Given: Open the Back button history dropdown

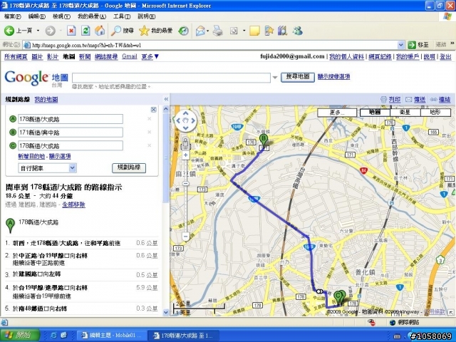Looking at the screenshot, I should pyautogui.click(x=38, y=31).
